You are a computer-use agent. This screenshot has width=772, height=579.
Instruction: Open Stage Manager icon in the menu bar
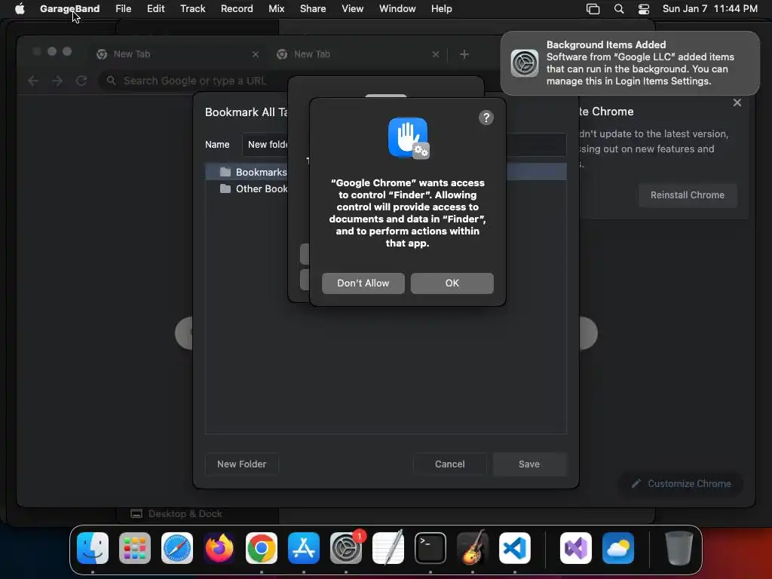(593, 8)
